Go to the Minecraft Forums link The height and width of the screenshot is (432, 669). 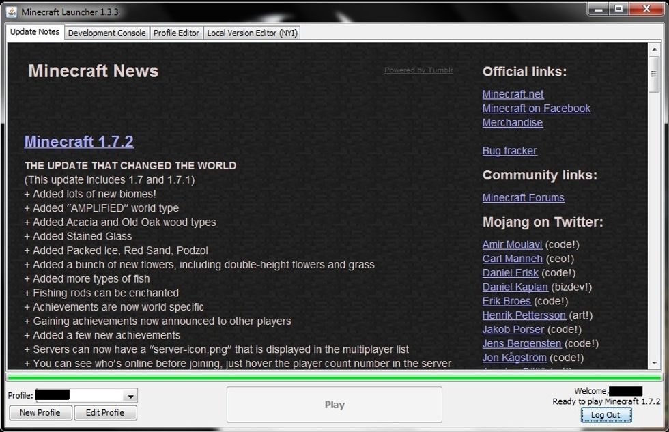[523, 198]
